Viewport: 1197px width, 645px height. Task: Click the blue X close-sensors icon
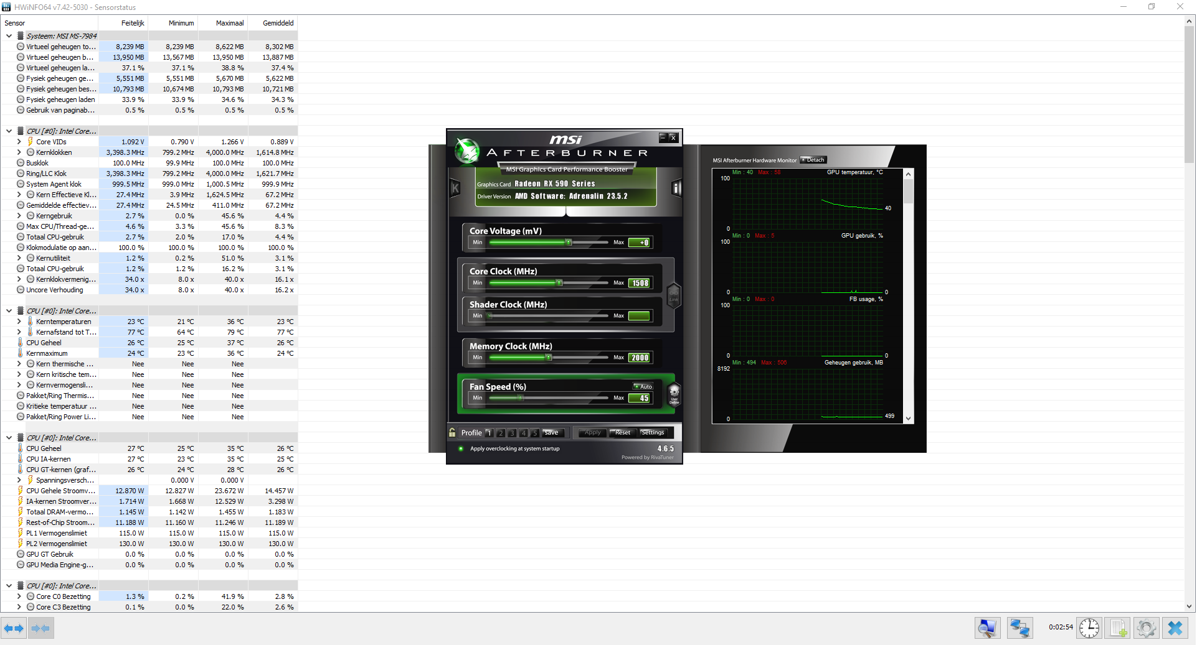(1175, 628)
